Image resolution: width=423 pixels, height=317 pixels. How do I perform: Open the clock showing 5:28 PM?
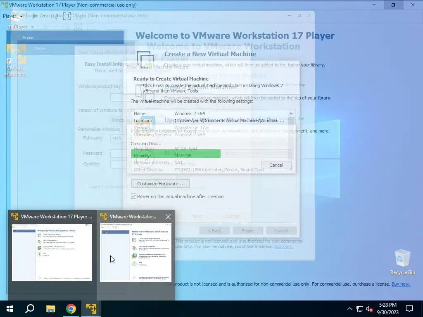point(387,309)
